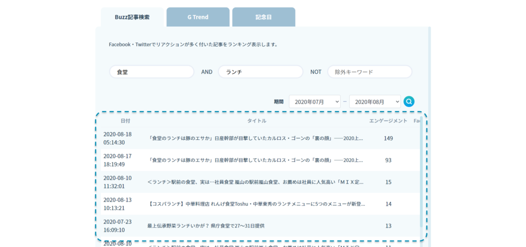Click the first keyword field containing 食堂
Viewport: 526px width, 247px height.
152,72
